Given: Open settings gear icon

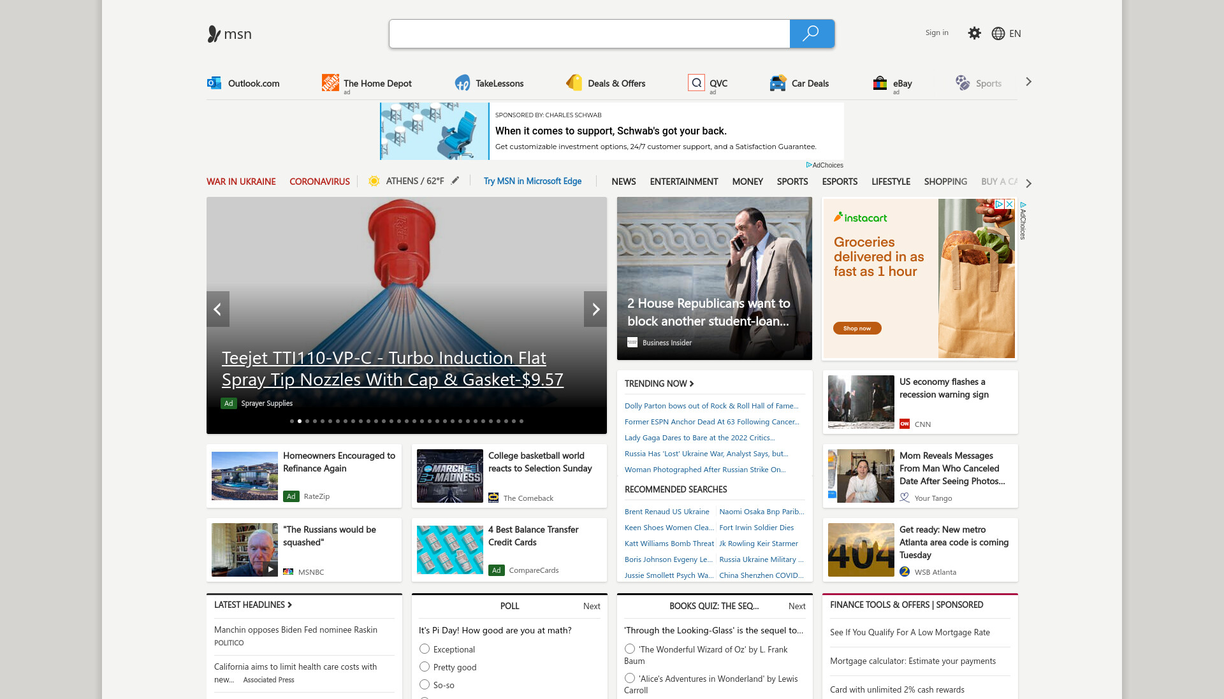Looking at the screenshot, I should point(974,33).
